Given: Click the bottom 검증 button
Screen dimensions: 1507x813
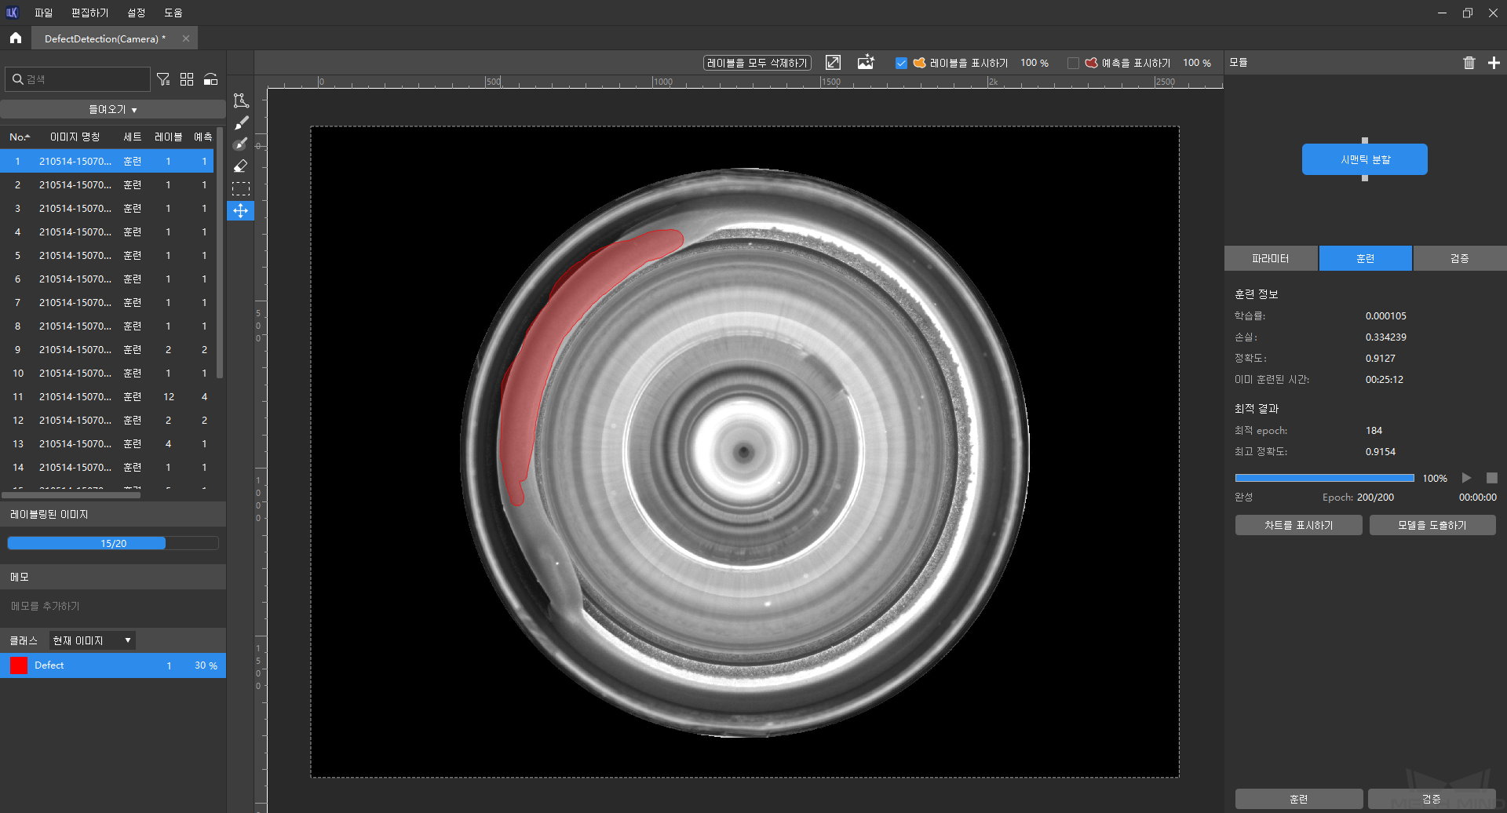Looking at the screenshot, I should [1432, 799].
